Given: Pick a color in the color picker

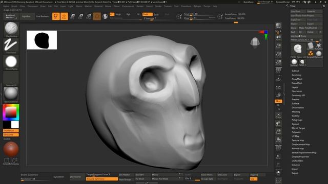Looking at the screenshot, I should click(x=11, y=112).
